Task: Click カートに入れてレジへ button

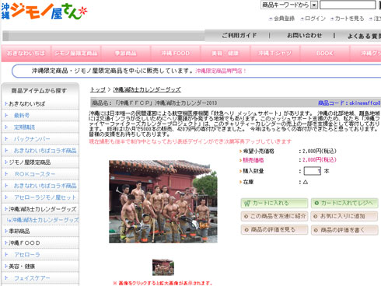Action: [x=344, y=204]
